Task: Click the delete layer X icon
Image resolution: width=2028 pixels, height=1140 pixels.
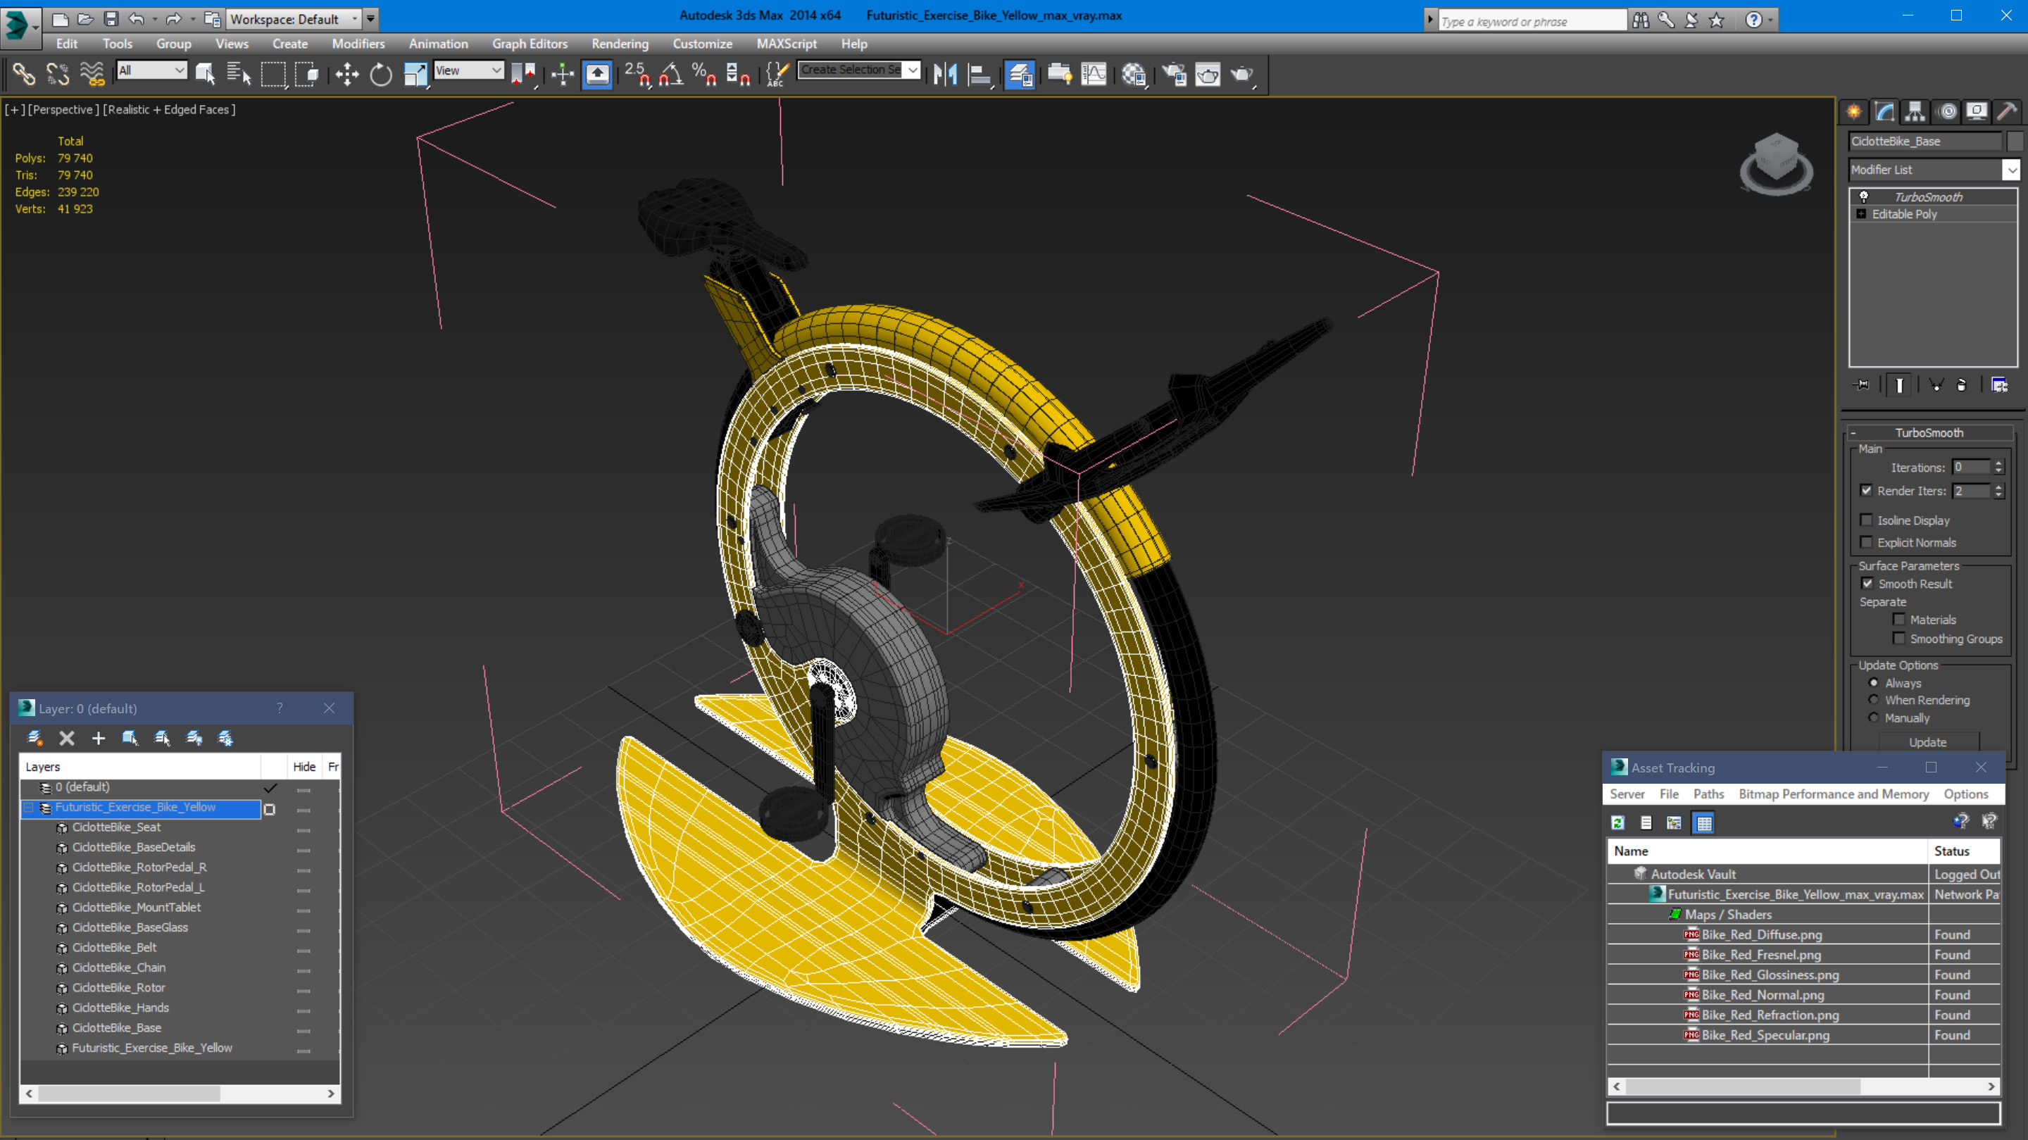Action: (x=67, y=738)
